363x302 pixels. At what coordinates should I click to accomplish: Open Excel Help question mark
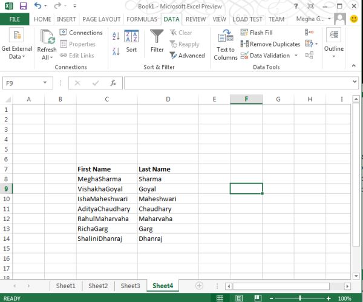(296, 6)
